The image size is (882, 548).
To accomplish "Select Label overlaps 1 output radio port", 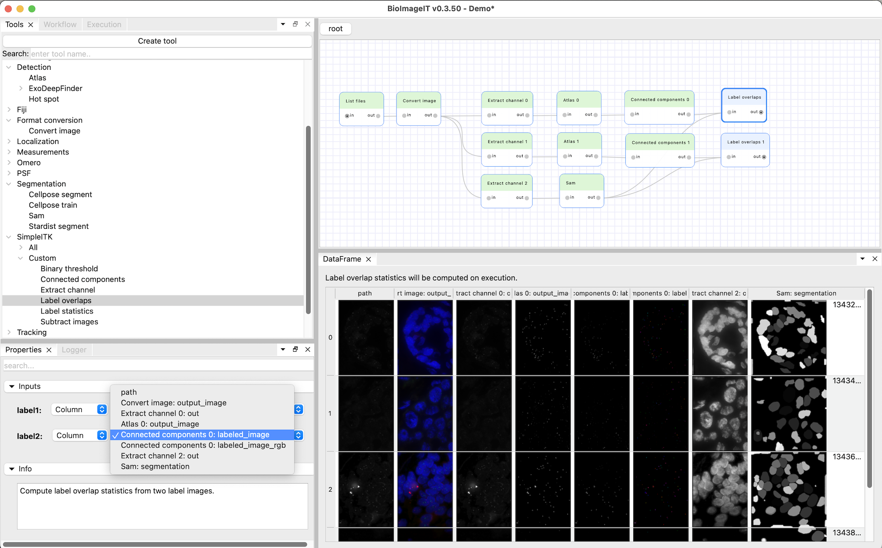I will coord(764,157).
